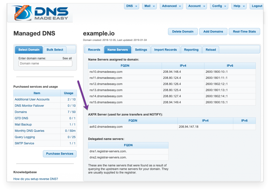Click Monthly DNS Queries usage 0 / 50m
The width and height of the screenshot is (270, 192).
(x=70, y=131)
